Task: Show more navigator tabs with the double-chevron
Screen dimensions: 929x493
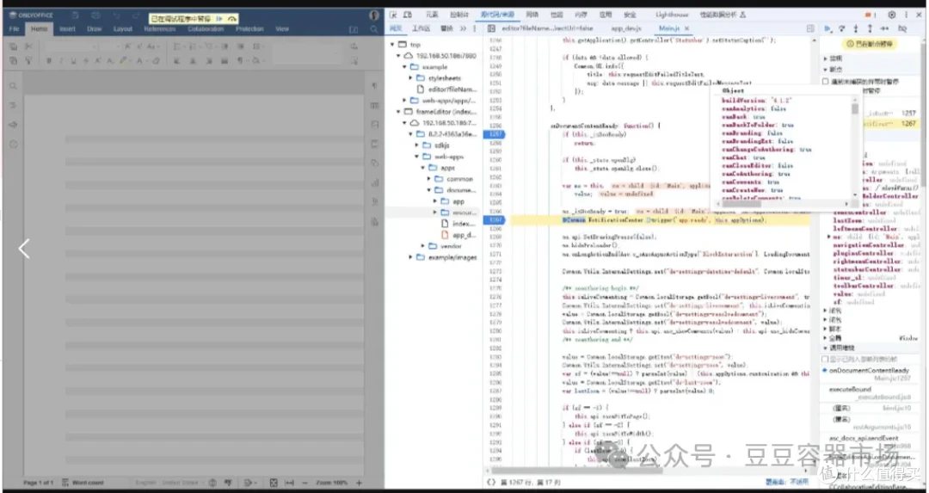Action: pyautogui.click(x=463, y=28)
